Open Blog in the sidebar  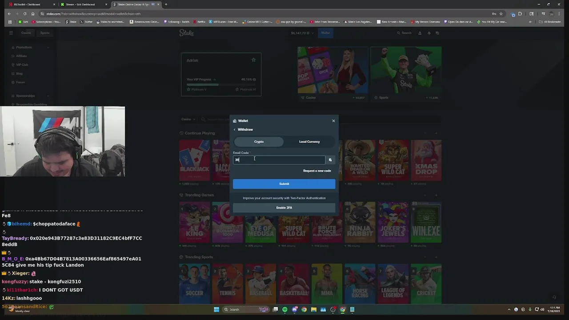point(19,74)
